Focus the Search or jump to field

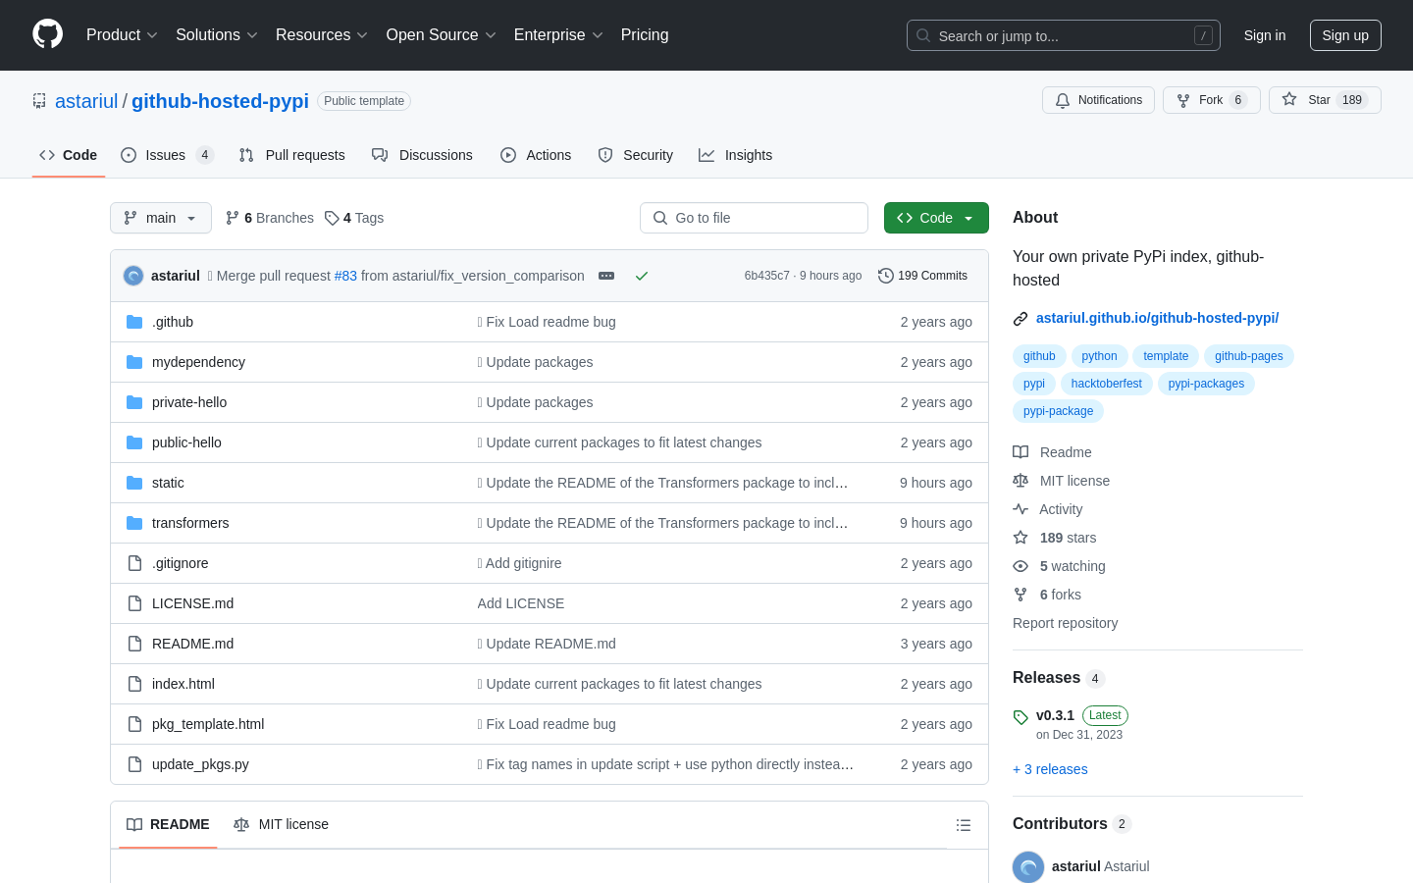[x=1064, y=35]
